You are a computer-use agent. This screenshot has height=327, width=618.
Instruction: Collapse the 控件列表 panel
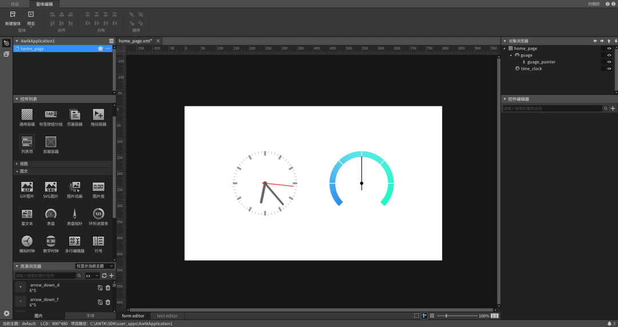(17, 99)
